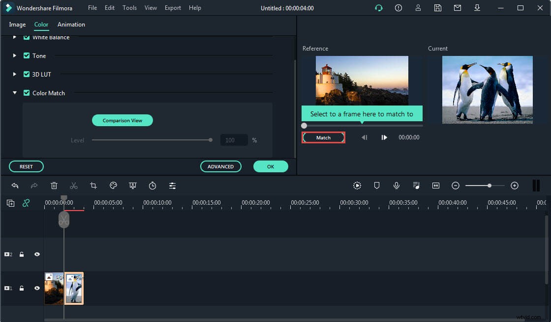The width and height of the screenshot is (551, 322).
Task: Switch to the Animation tab
Action: coord(71,24)
